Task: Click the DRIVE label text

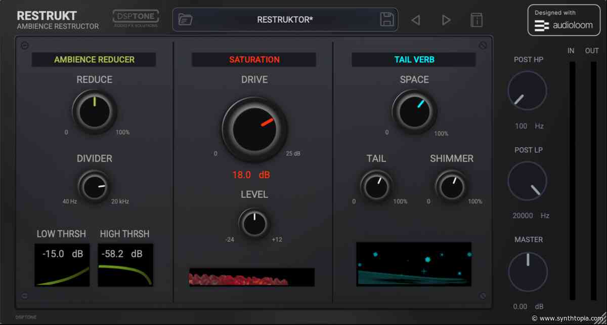Action: coord(254,79)
